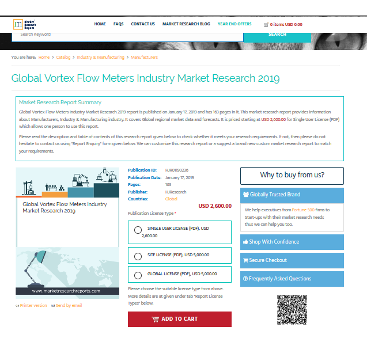This screenshot has width=367, height=338.
Task: Expand the Shop With Confidence section
Action: pyautogui.click(x=292, y=242)
